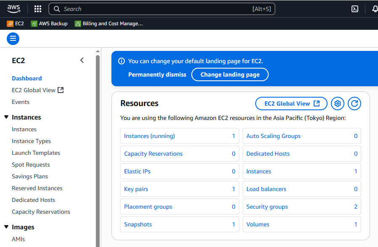This screenshot has height=247, width=378.
Task: Open Spot Requests in the sidebar
Action: click(31, 165)
